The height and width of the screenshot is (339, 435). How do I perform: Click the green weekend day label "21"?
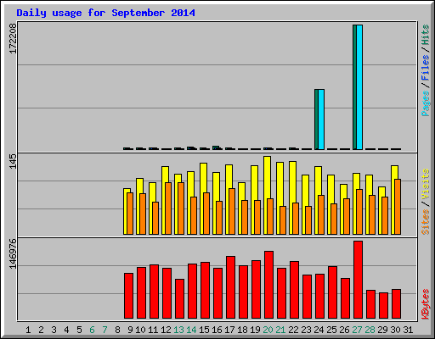tap(280, 330)
